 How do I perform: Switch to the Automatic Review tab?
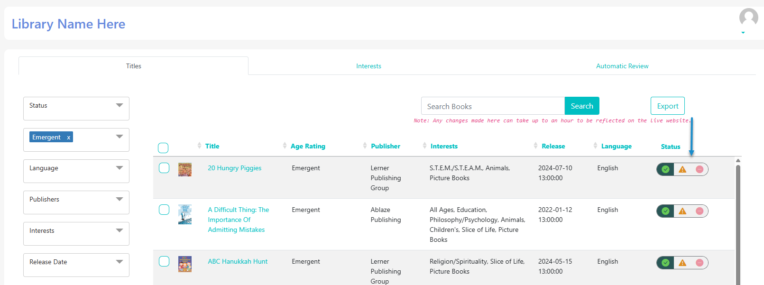[x=622, y=66]
